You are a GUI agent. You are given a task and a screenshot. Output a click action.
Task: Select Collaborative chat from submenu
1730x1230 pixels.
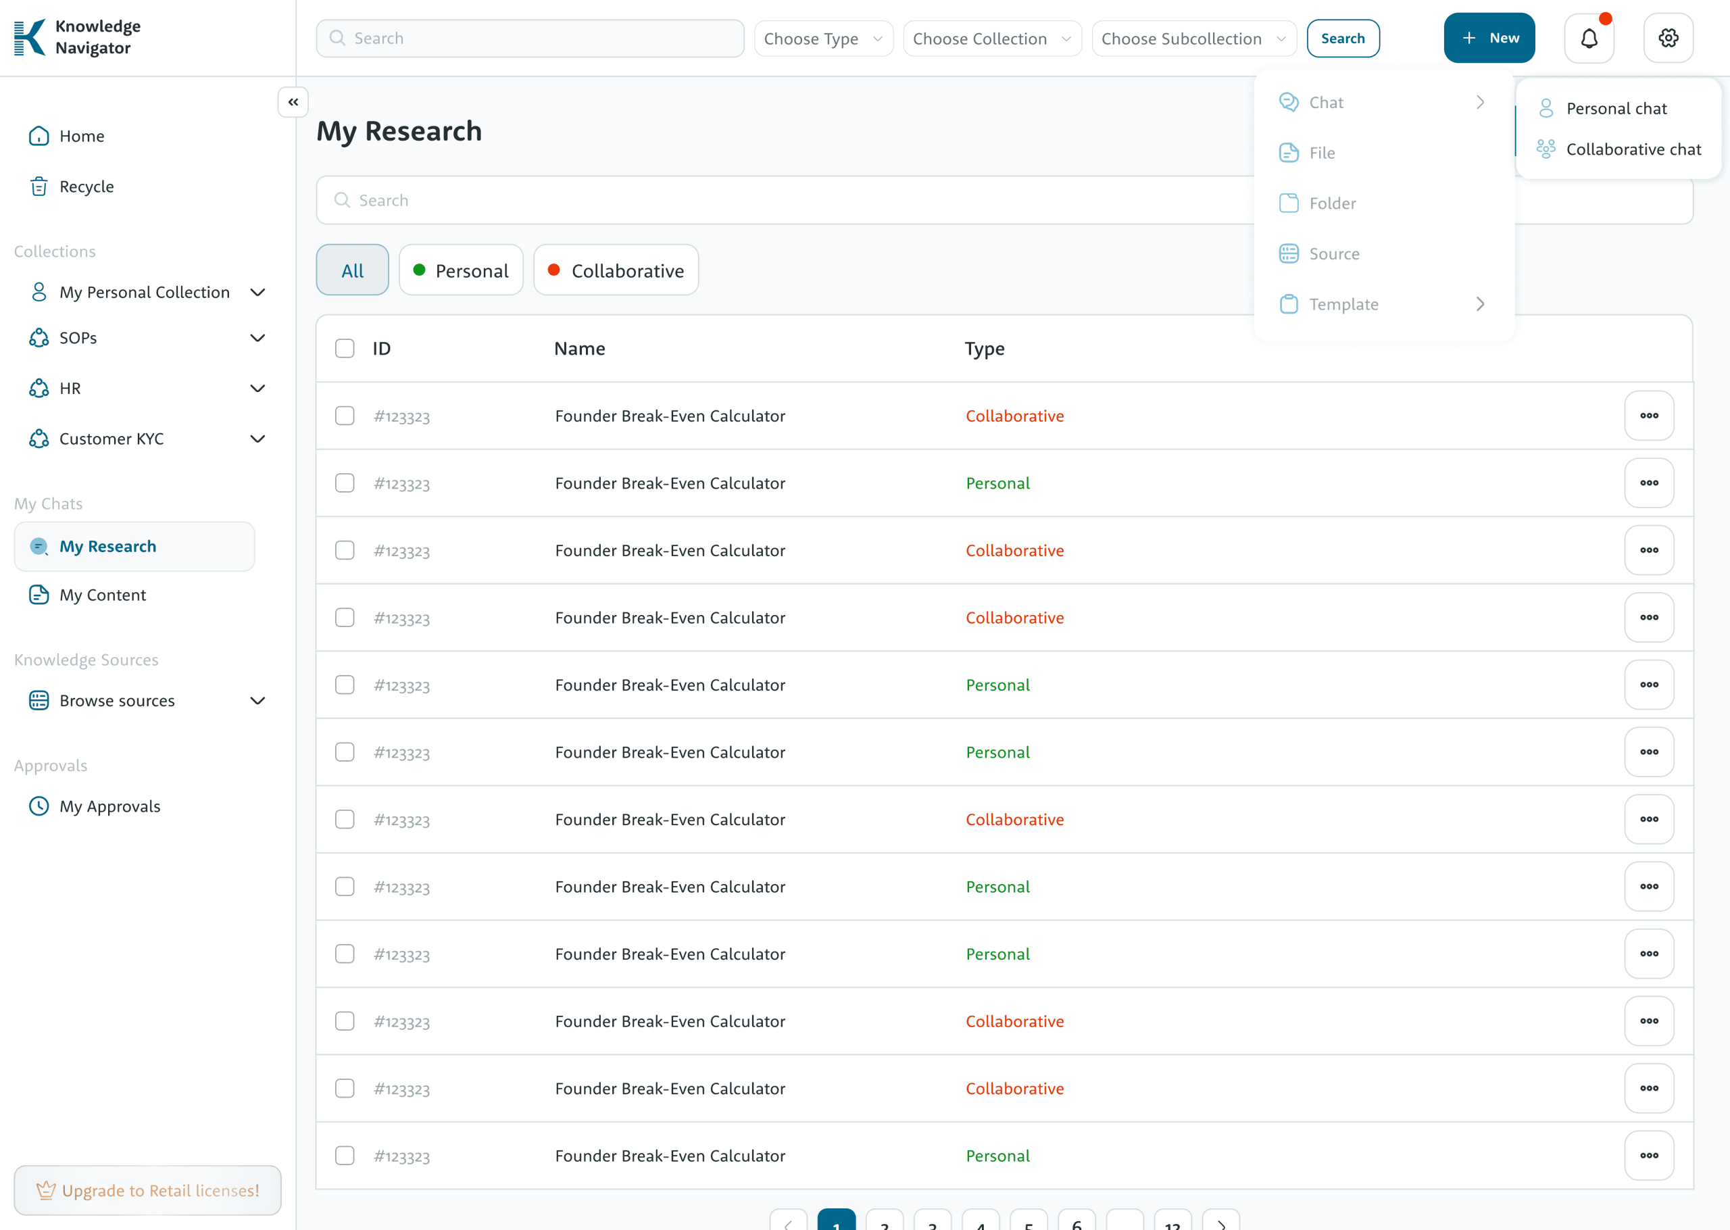point(1633,149)
